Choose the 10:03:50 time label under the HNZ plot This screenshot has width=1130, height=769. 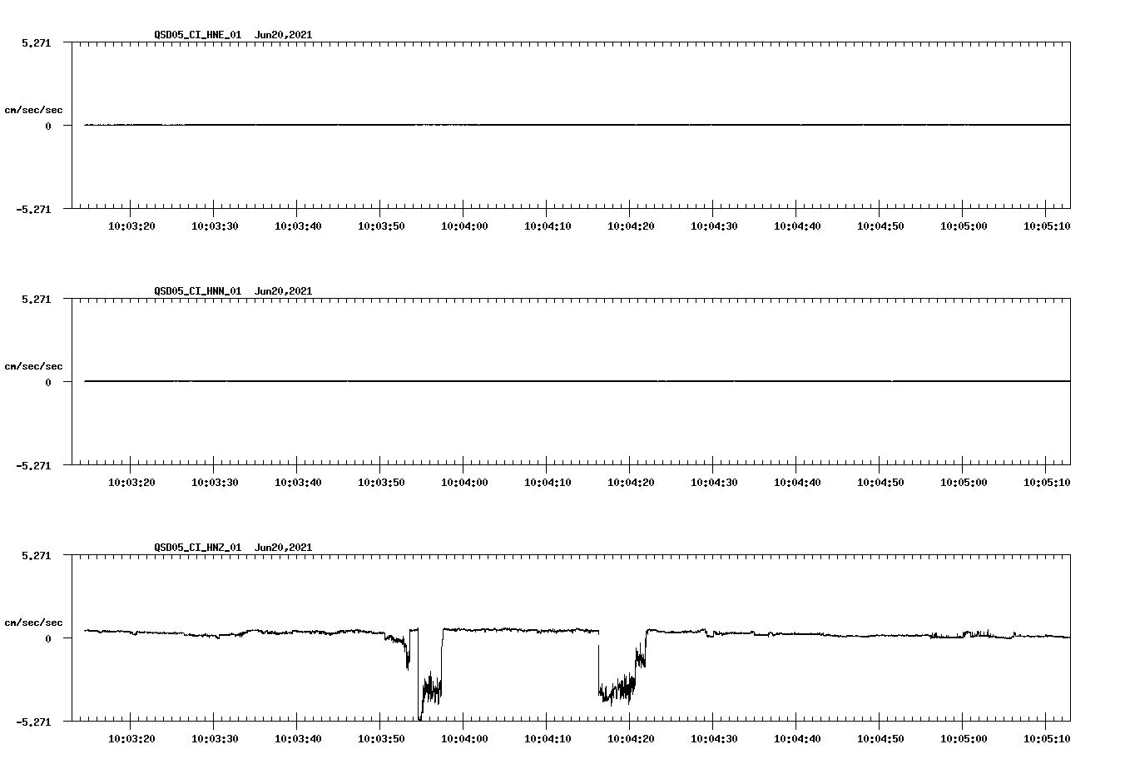coord(381,739)
